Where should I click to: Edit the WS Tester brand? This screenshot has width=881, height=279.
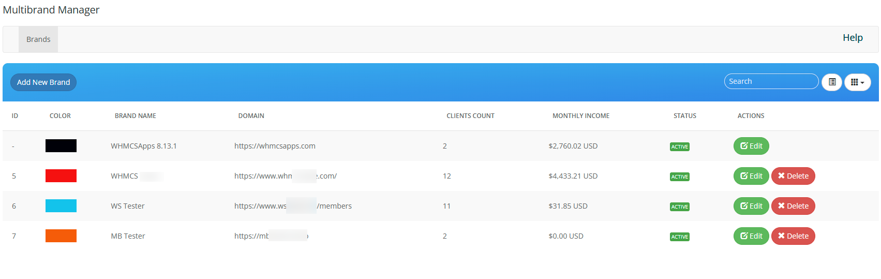tap(751, 206)
